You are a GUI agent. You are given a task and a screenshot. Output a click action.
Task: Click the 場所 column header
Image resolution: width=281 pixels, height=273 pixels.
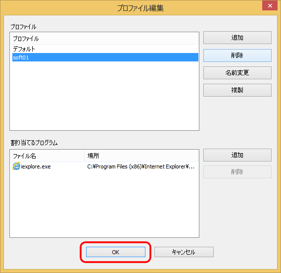click(x=141, y=156)
